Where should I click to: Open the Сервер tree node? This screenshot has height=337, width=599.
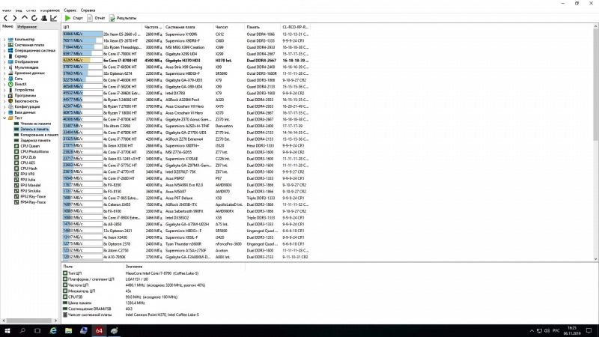(21, 56)
